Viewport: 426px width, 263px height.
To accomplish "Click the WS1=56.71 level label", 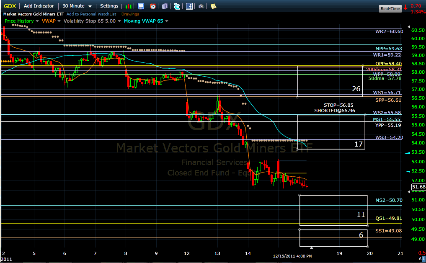I will (387, 93).
